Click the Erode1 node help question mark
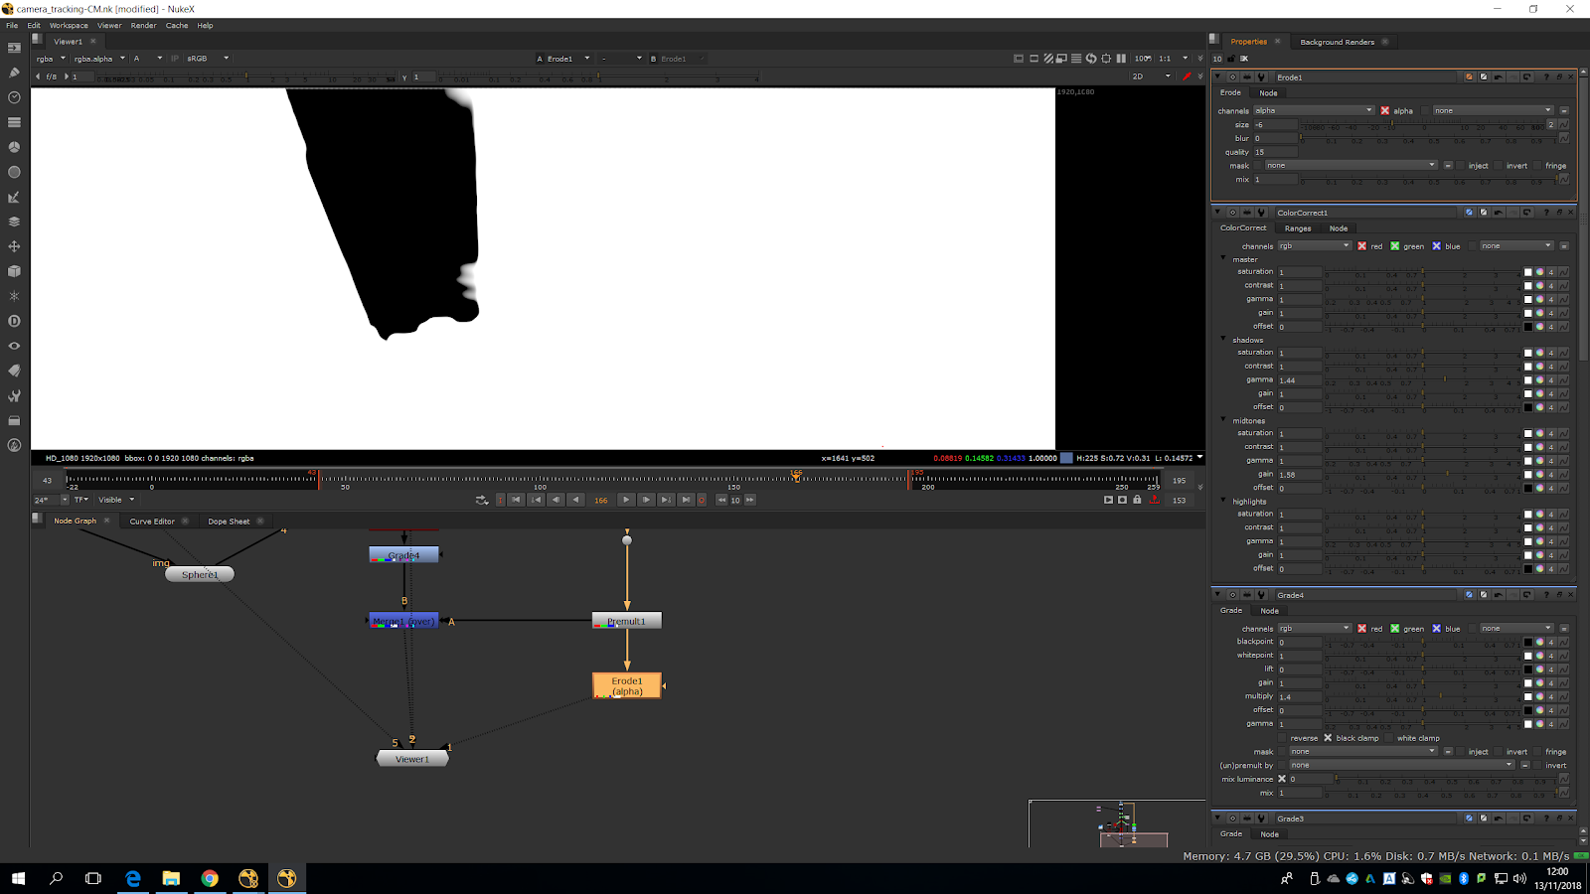 click(1546, 77)
